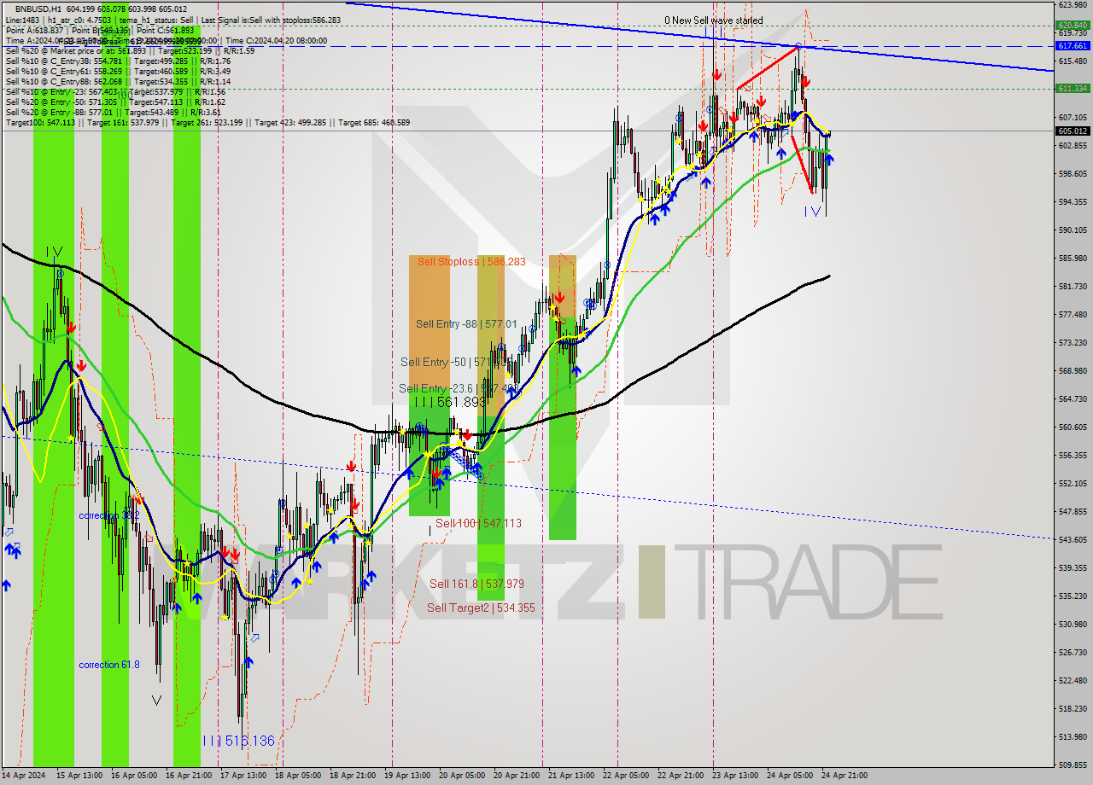Viewport: 1093px width, 785px height.
Task: Click the '21 Apr 13:00' time axis label
Action: click(571, 776)
